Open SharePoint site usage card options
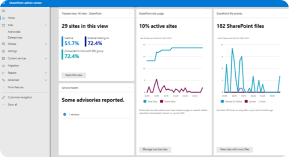Image resolution: width=289 pixels, height=157 pixels. click(x=208, y=13)
